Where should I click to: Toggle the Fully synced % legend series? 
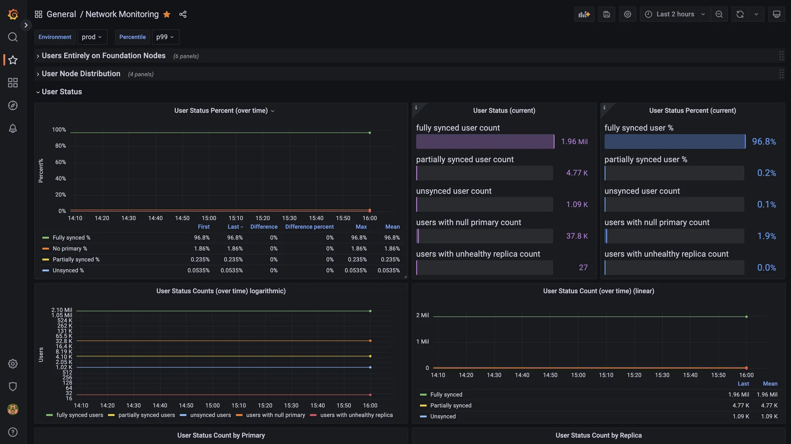(x=71, y=237)
